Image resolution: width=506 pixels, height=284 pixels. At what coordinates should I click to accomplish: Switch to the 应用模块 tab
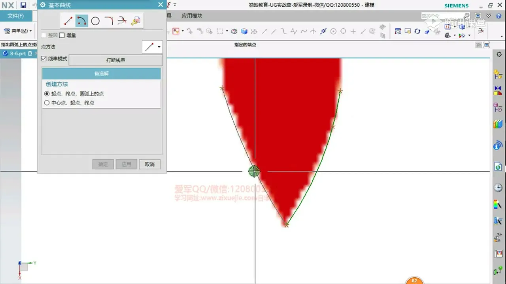click(192, 16)
